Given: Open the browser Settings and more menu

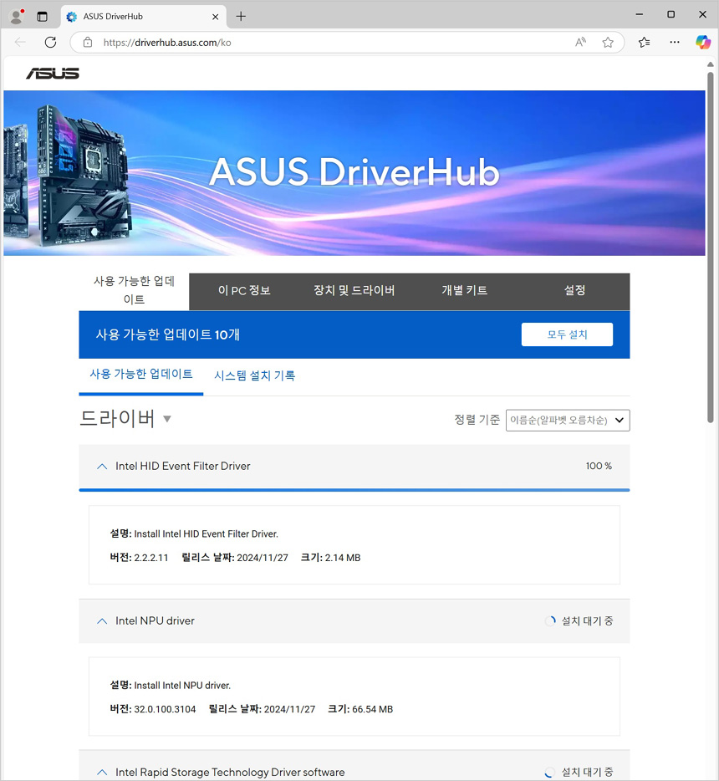Looking at the screenshot, I should 675,43.
